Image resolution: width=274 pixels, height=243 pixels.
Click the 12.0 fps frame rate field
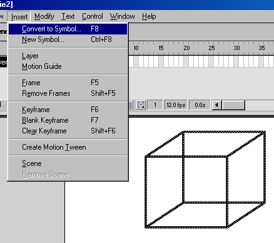tap(176, 105)
